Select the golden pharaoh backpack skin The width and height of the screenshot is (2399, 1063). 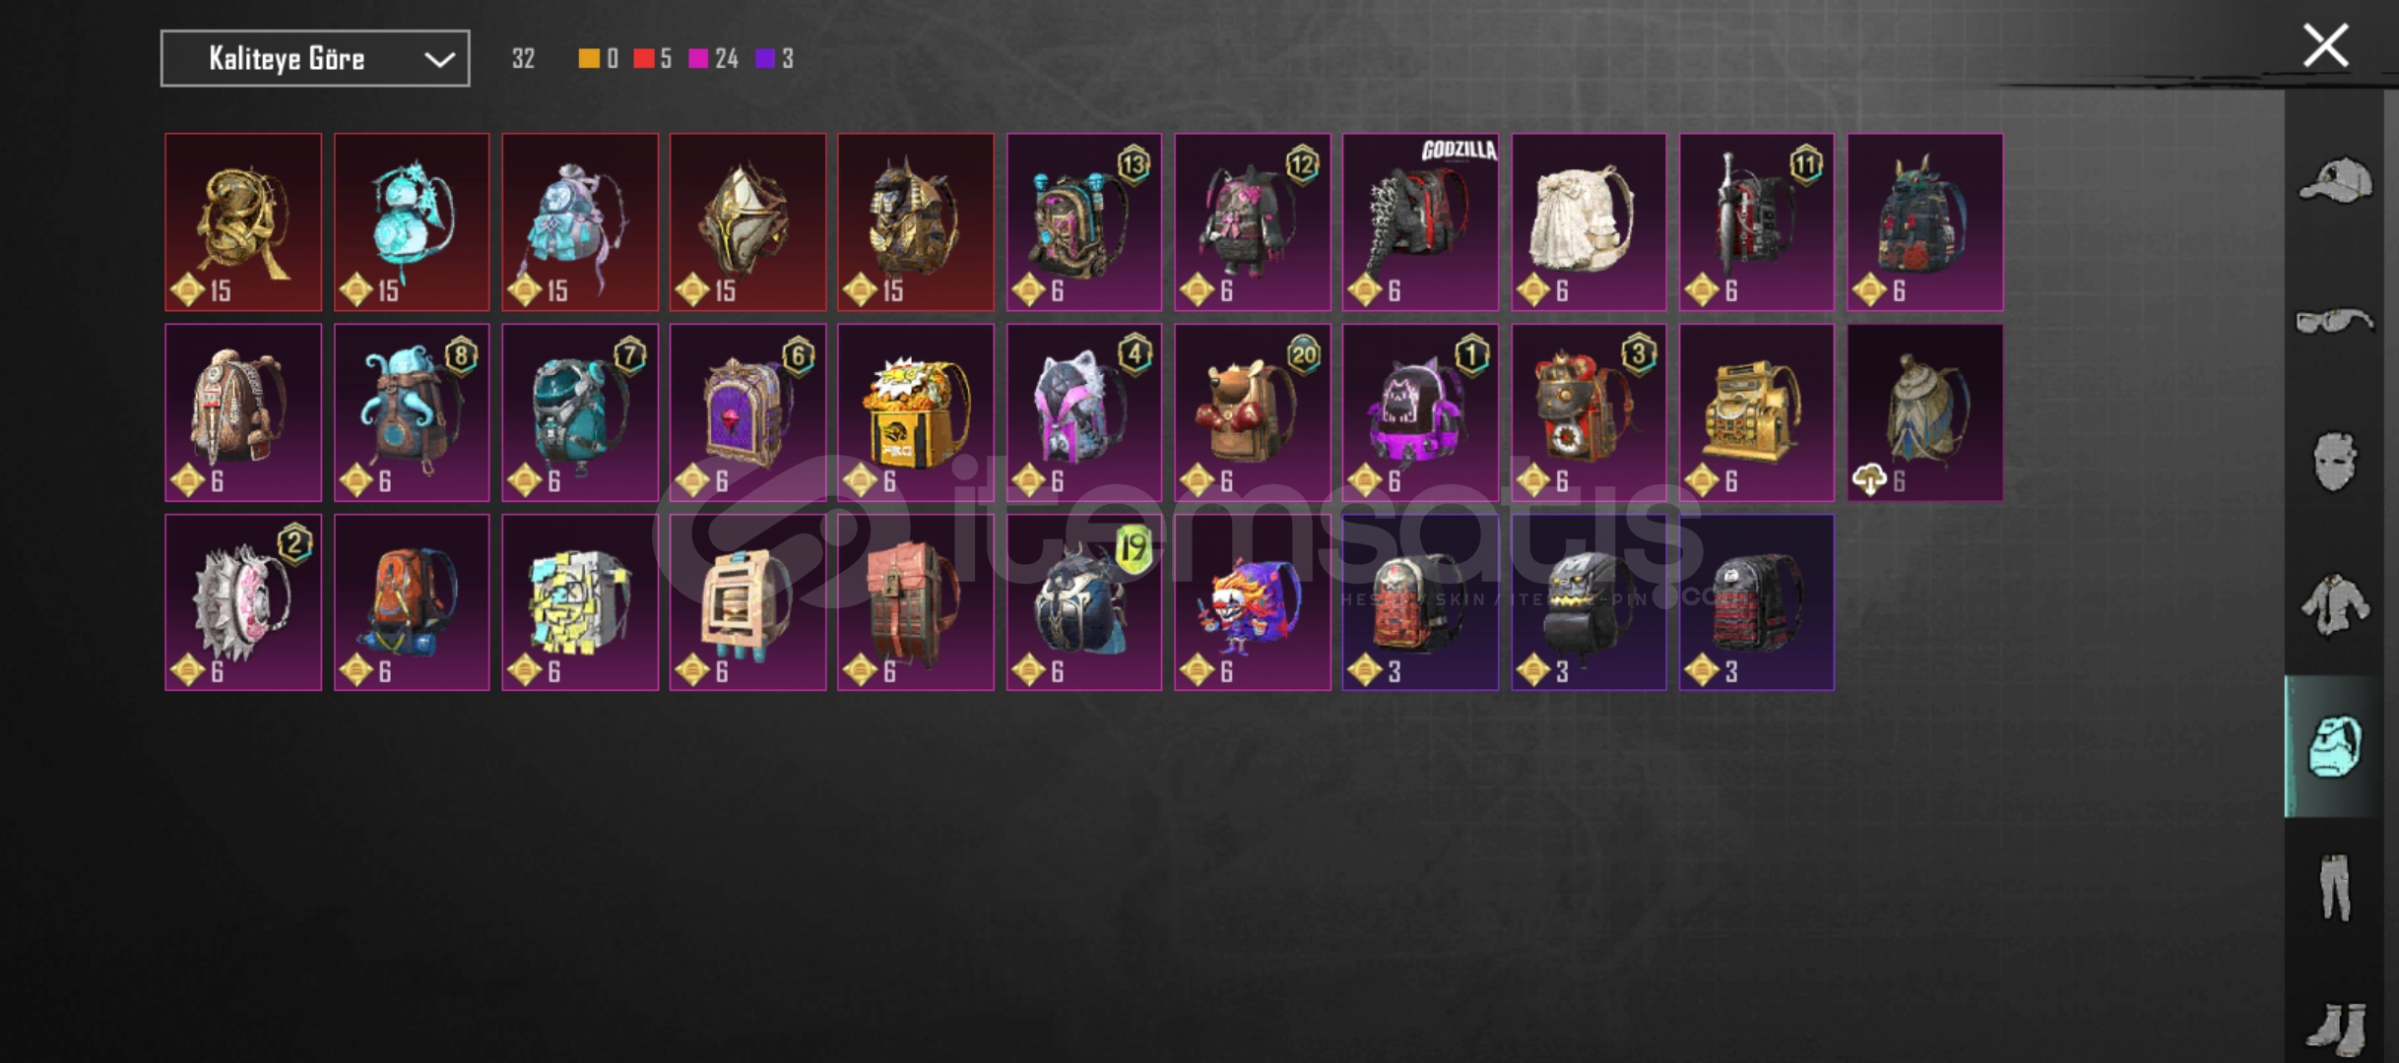click(916, 222)
